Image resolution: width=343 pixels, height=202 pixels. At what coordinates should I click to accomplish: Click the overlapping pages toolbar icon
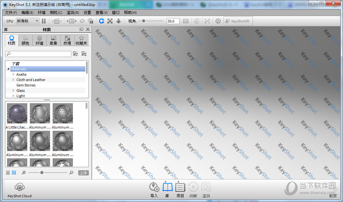click(91, 21)
